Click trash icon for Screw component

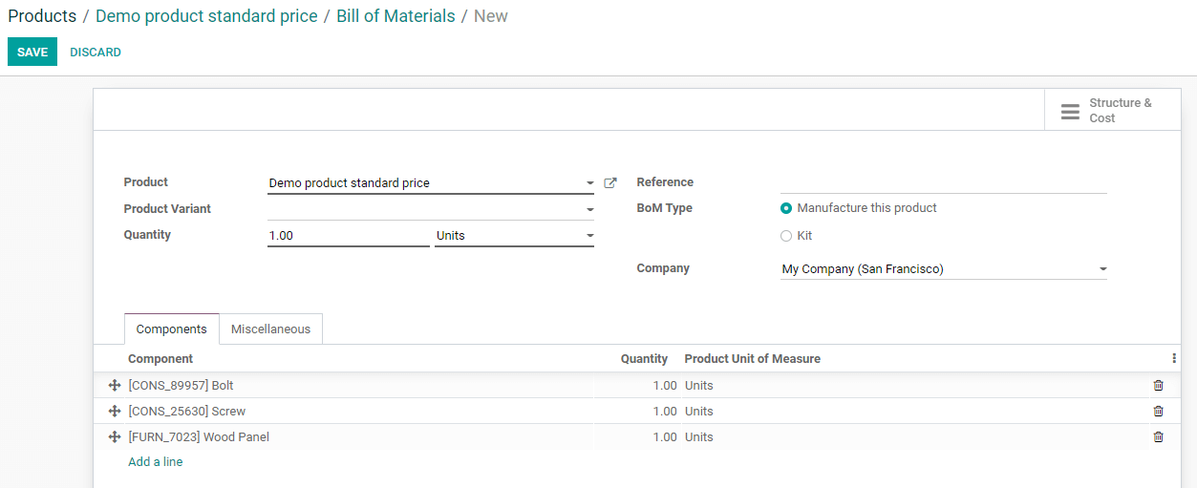click(x=1158, y=412)
